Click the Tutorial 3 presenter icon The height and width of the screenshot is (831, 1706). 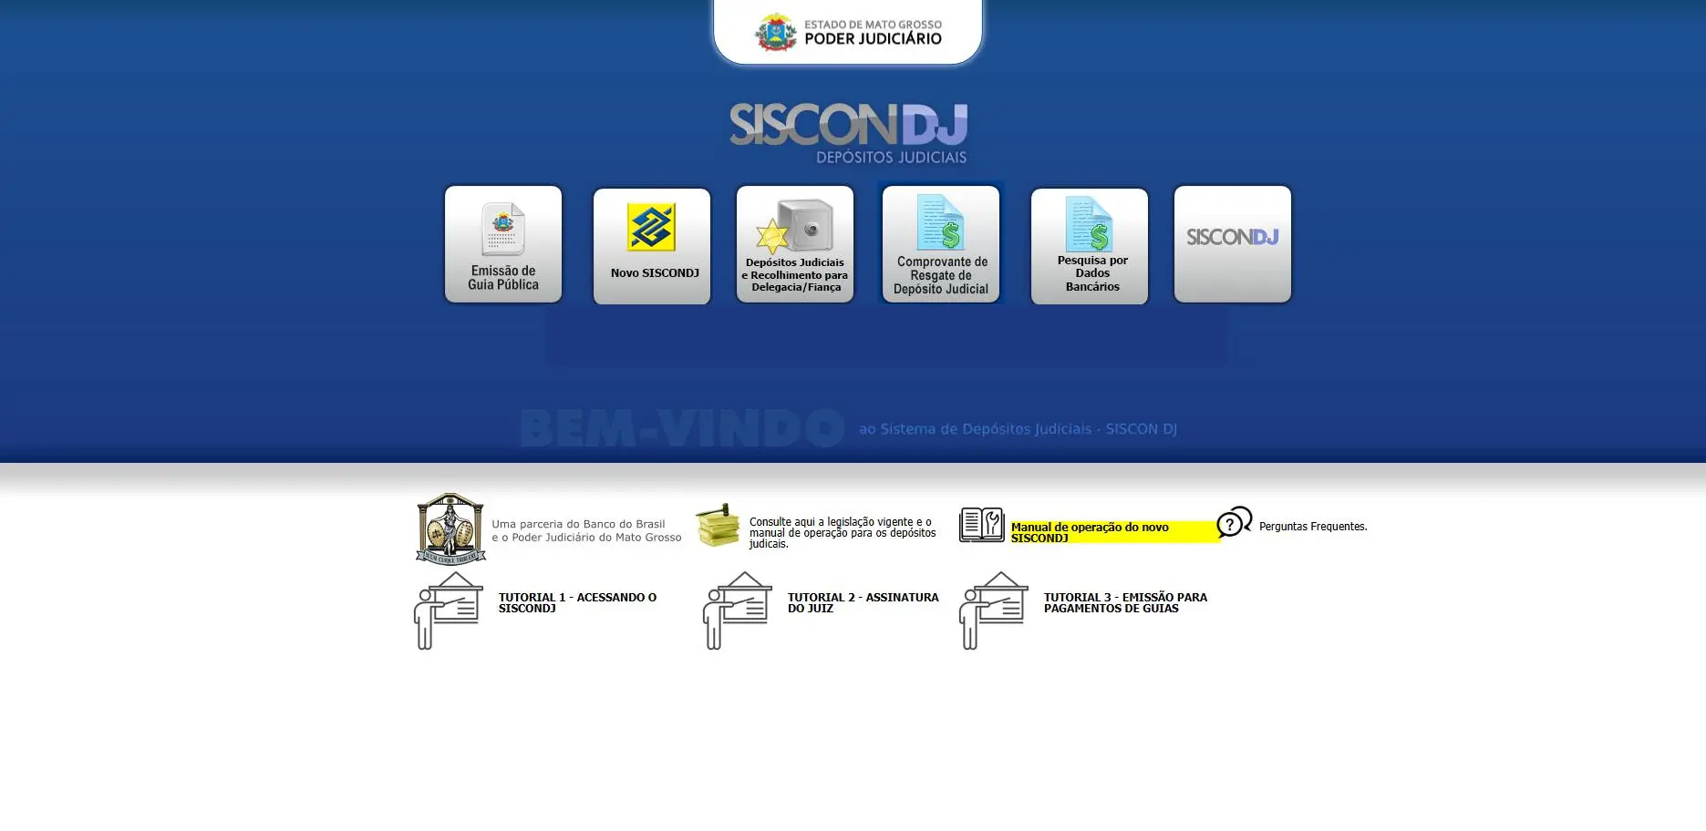[x=993, y=610]
